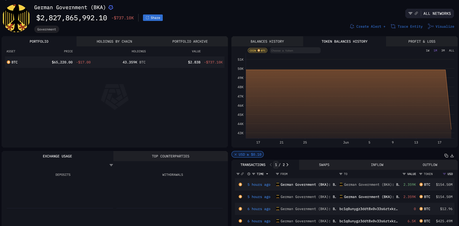This screenshot has width=459, height=226.
Task: Click the German Government eagle logo
Action: [16, 18]
